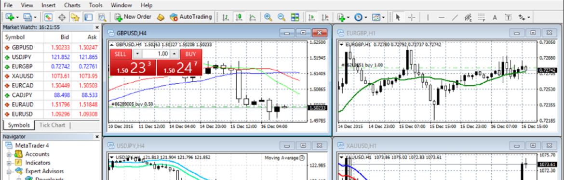564x180 pixels.
Task: Decrease the volume with the down stepper
Action: (x=137, y=54)
